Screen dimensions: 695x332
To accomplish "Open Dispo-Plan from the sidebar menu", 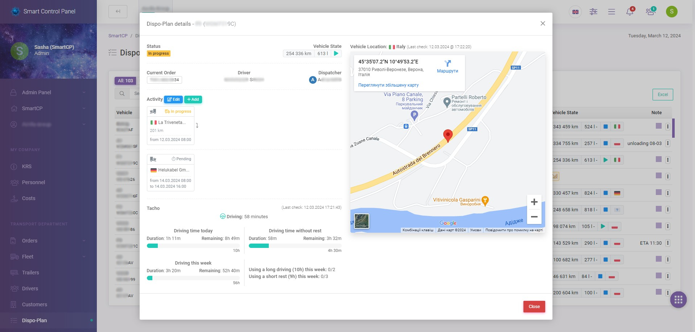I will point(34,320).
